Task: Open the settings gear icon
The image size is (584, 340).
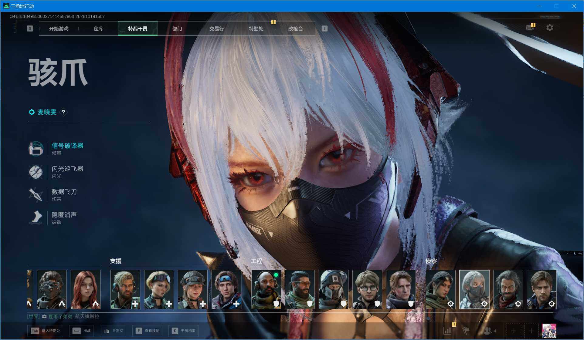Action: 550,28
